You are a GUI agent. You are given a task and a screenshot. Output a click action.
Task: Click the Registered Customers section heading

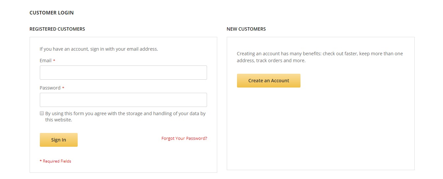[57, 29]
